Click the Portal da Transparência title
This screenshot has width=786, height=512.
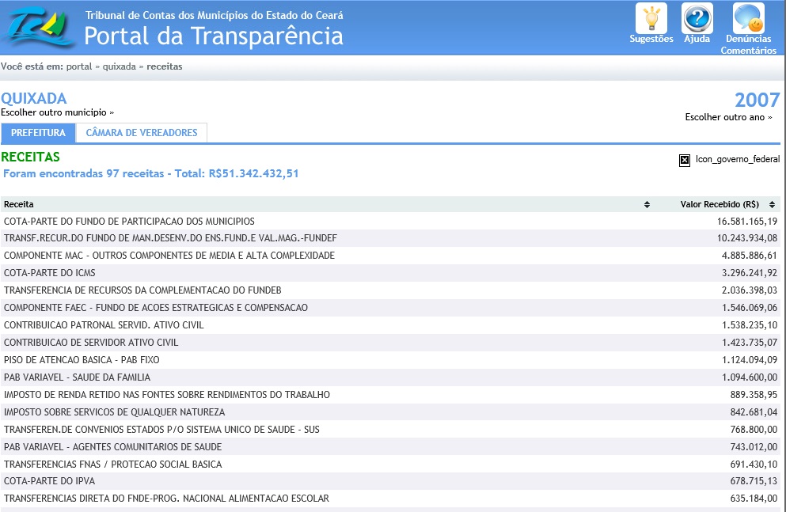(x=214, y=36)
